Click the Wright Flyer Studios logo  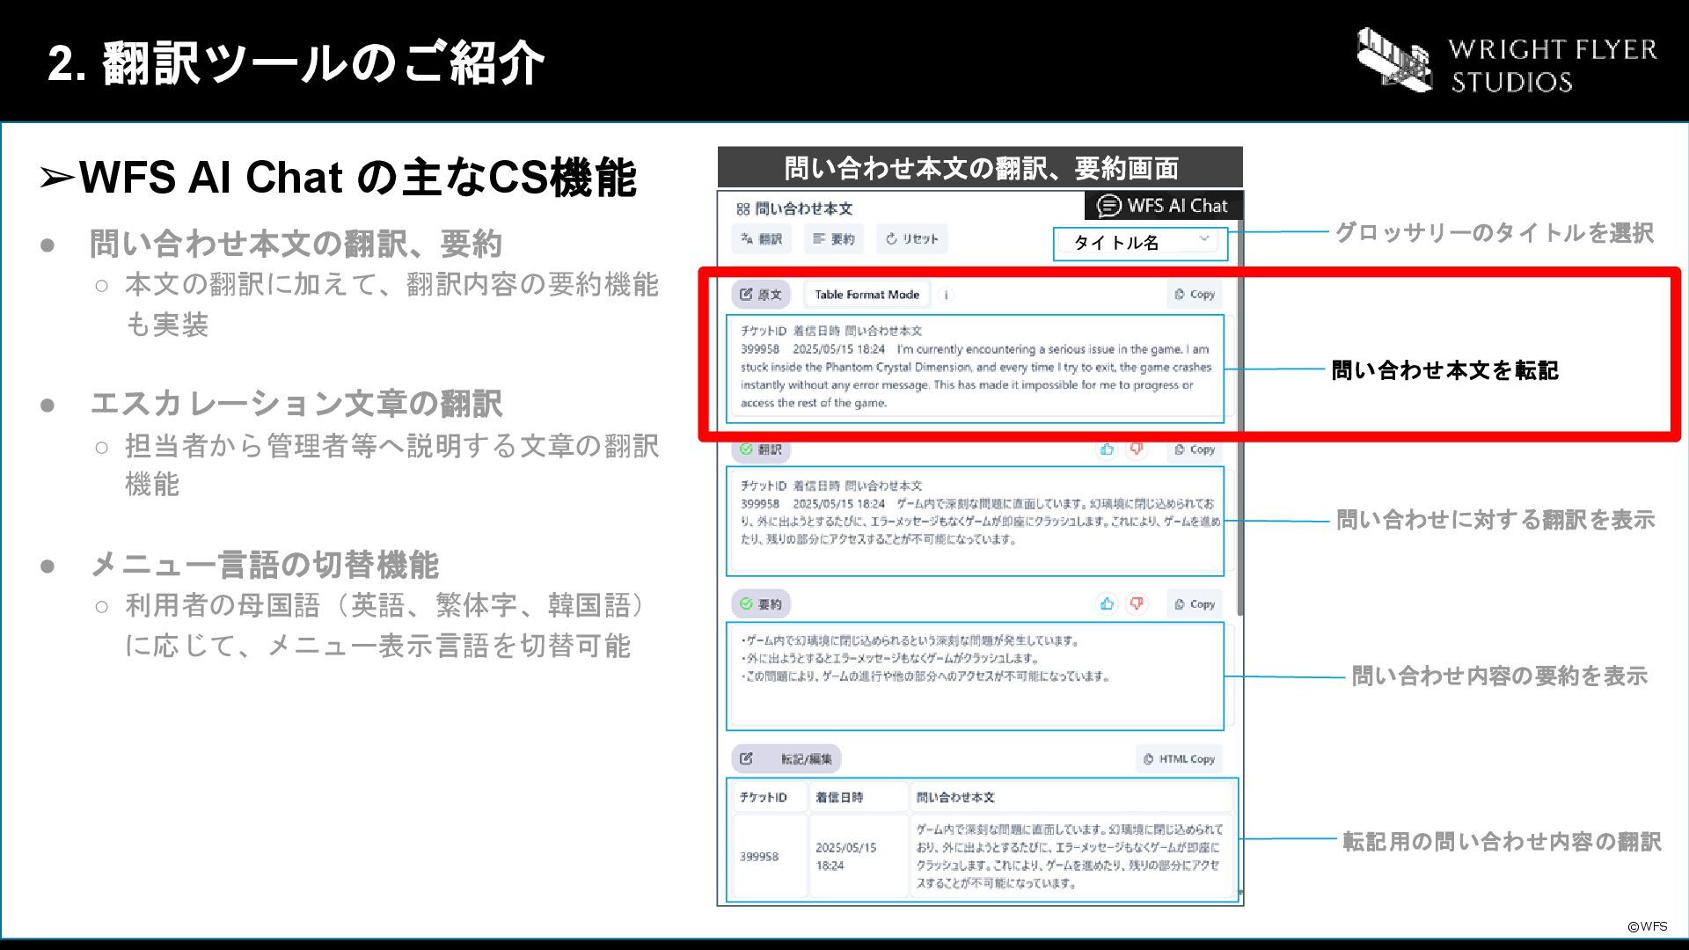pos(1506,62)
